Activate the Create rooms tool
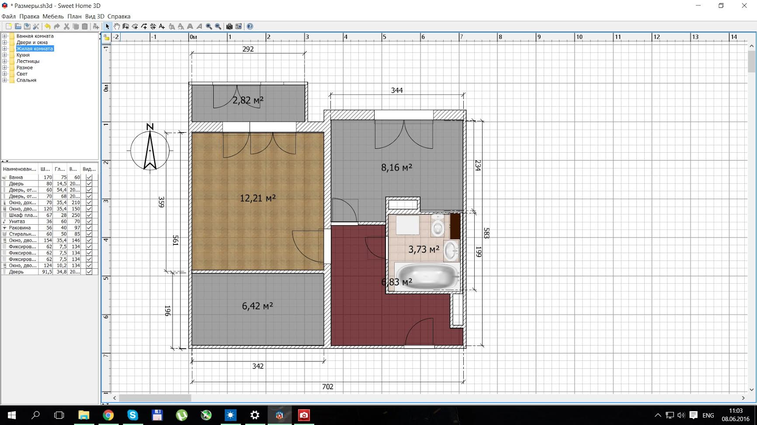757x425 pixels. [135, 27]
